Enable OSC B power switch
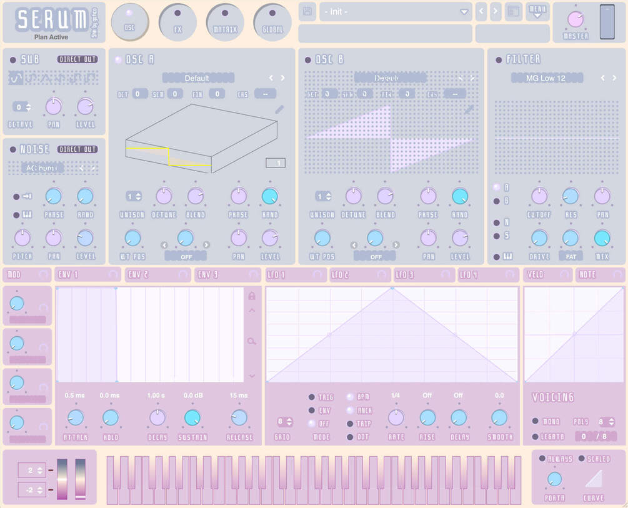This screenshot has width=628, height=508. click(307, 60)
